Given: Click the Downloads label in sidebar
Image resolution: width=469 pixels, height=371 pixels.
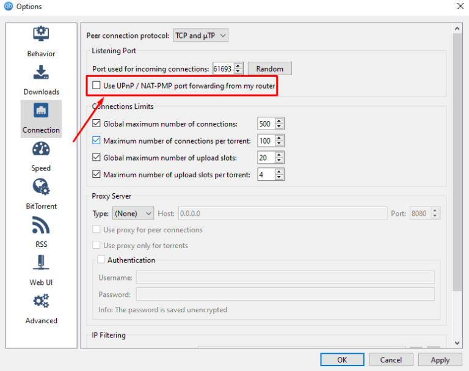Looking at the screenshot, I should pyautogui.click(x=42, y=92).
